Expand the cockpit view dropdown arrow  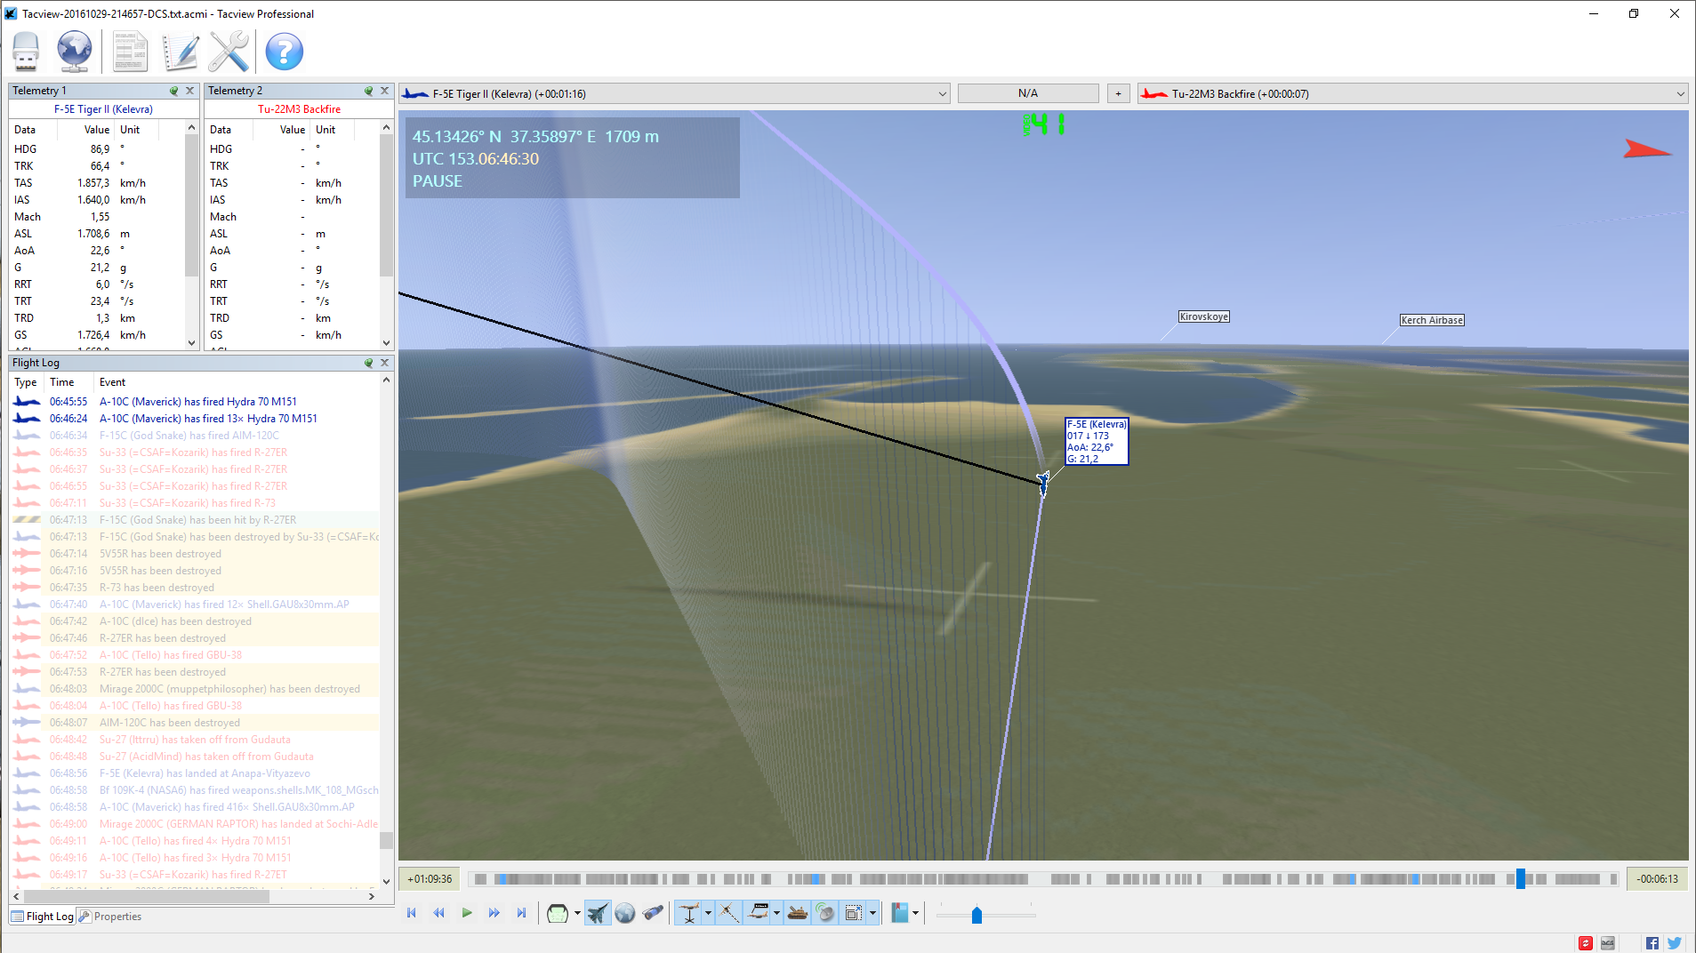pos(578,913)
